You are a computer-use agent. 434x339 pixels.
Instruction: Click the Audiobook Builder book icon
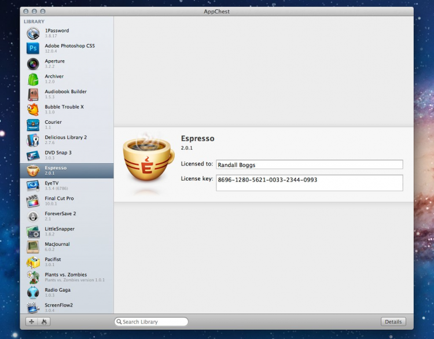[33, 94]
